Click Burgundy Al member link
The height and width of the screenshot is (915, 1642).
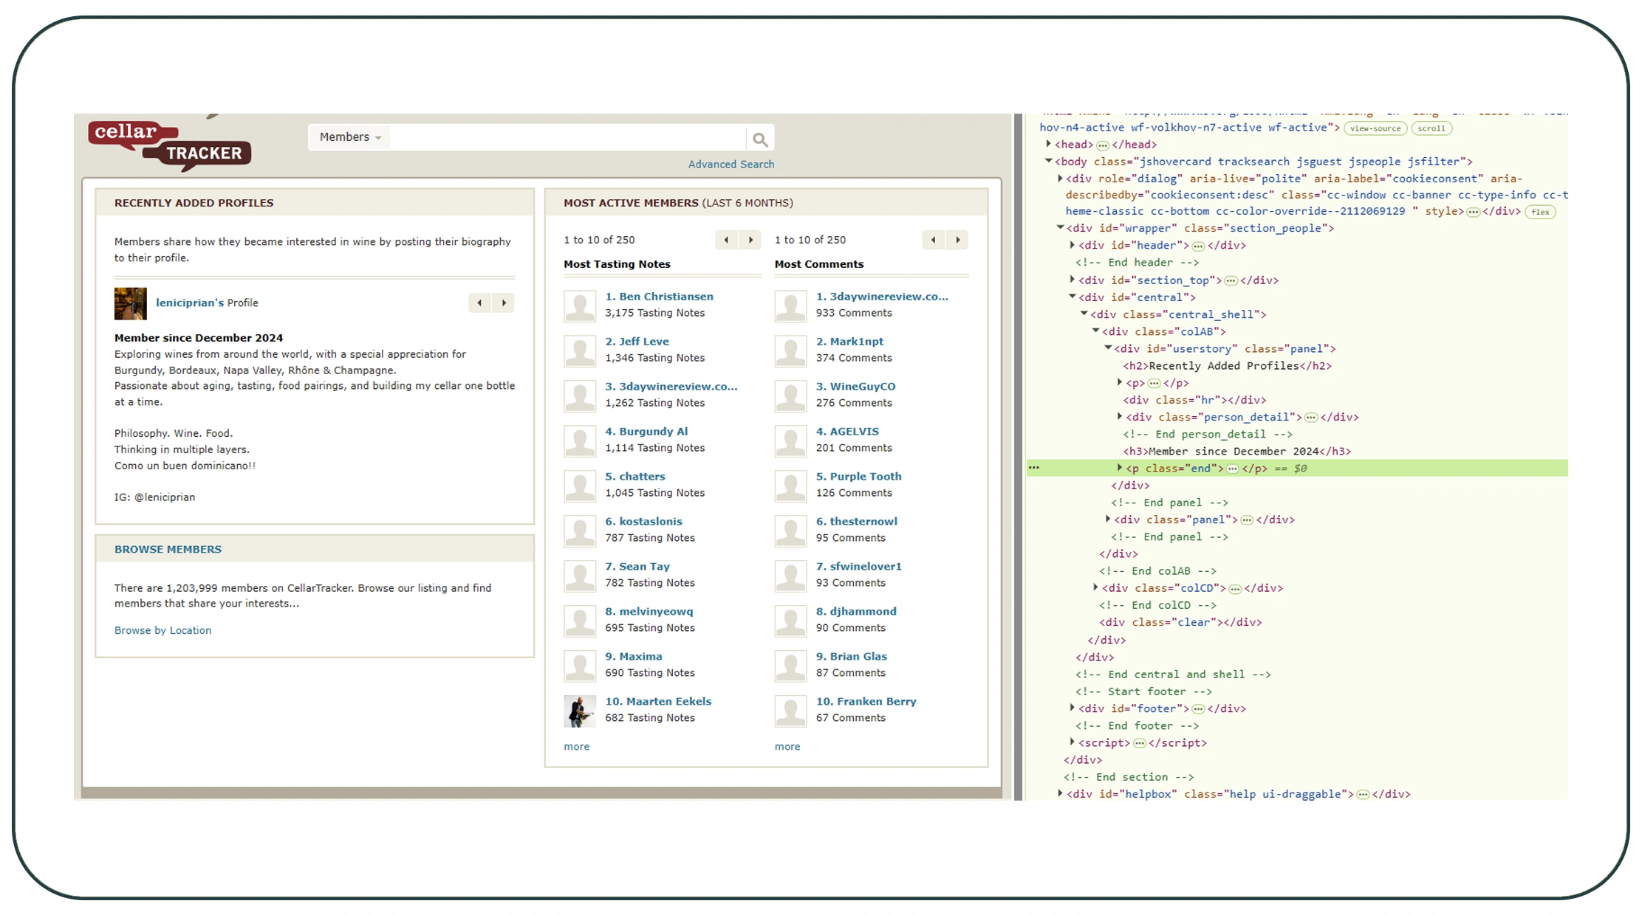[x=646, y=432]
